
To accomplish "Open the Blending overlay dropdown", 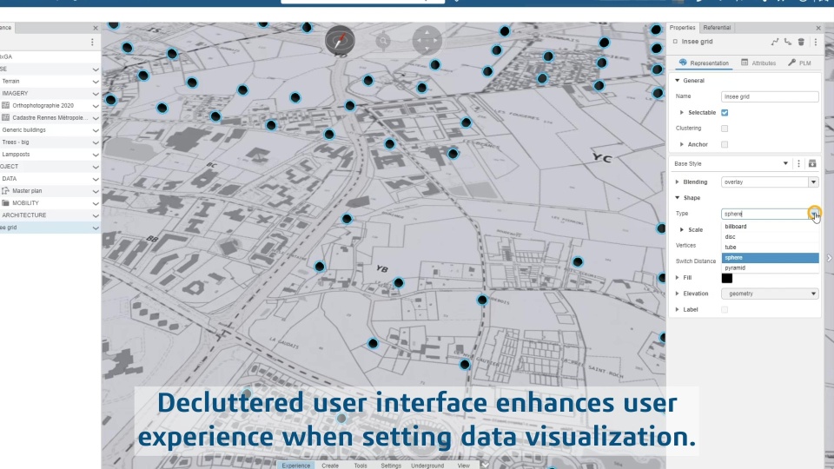I will pyautogui.click(x=770, y=182).
